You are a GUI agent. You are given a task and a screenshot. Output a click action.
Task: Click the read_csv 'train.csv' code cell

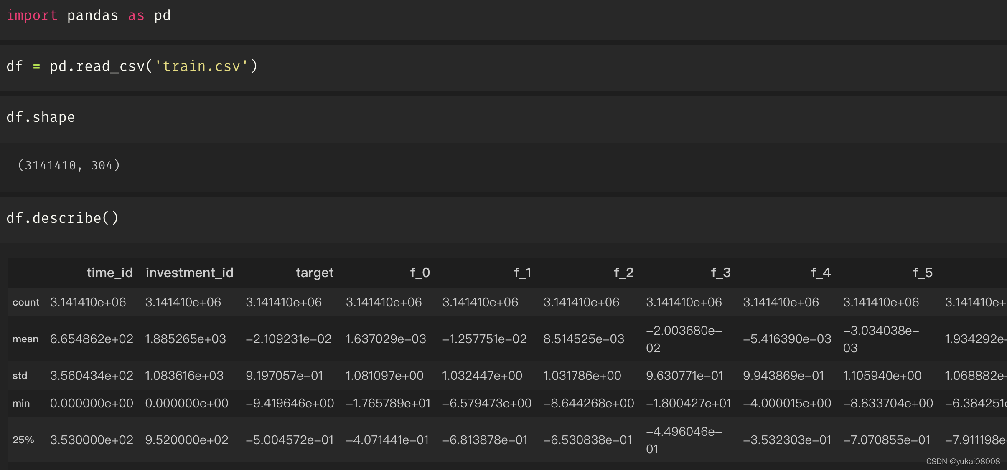(x=503, y=68)
